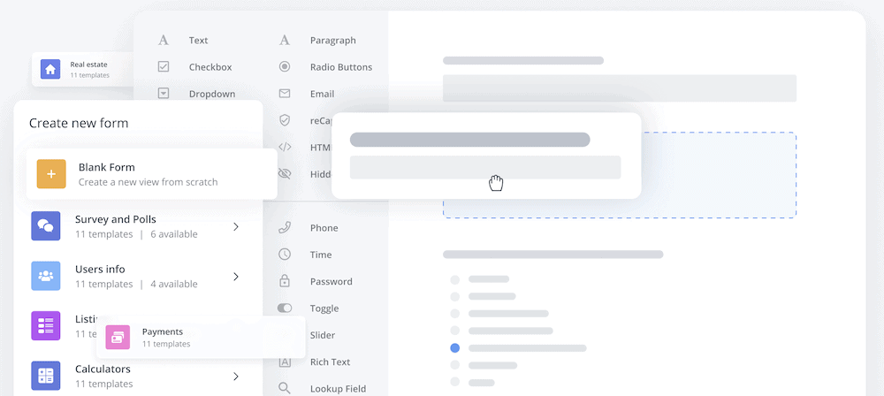Open the Payments templates card
Viewport: 884px width, 396px height.
(201, 338)
